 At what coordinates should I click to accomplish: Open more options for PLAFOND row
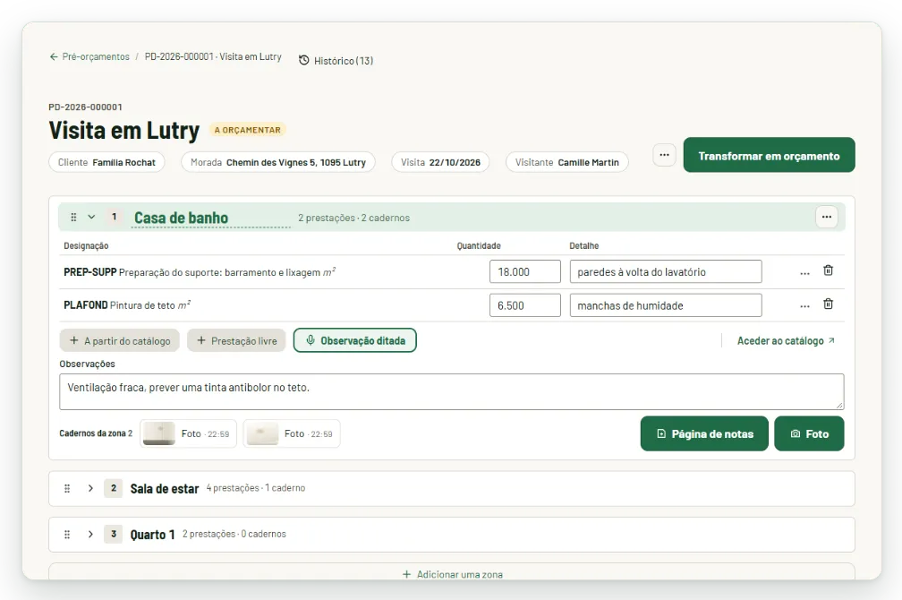[x=804, y=305]
